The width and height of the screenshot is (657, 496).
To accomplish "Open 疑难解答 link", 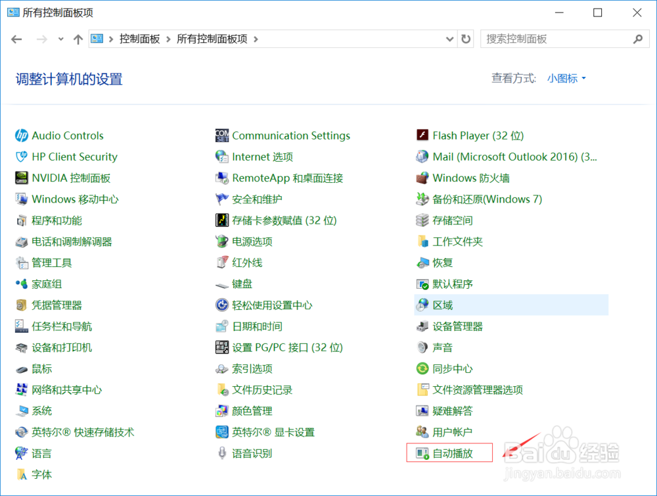I will pyautogui.click(x=453, y=411).
